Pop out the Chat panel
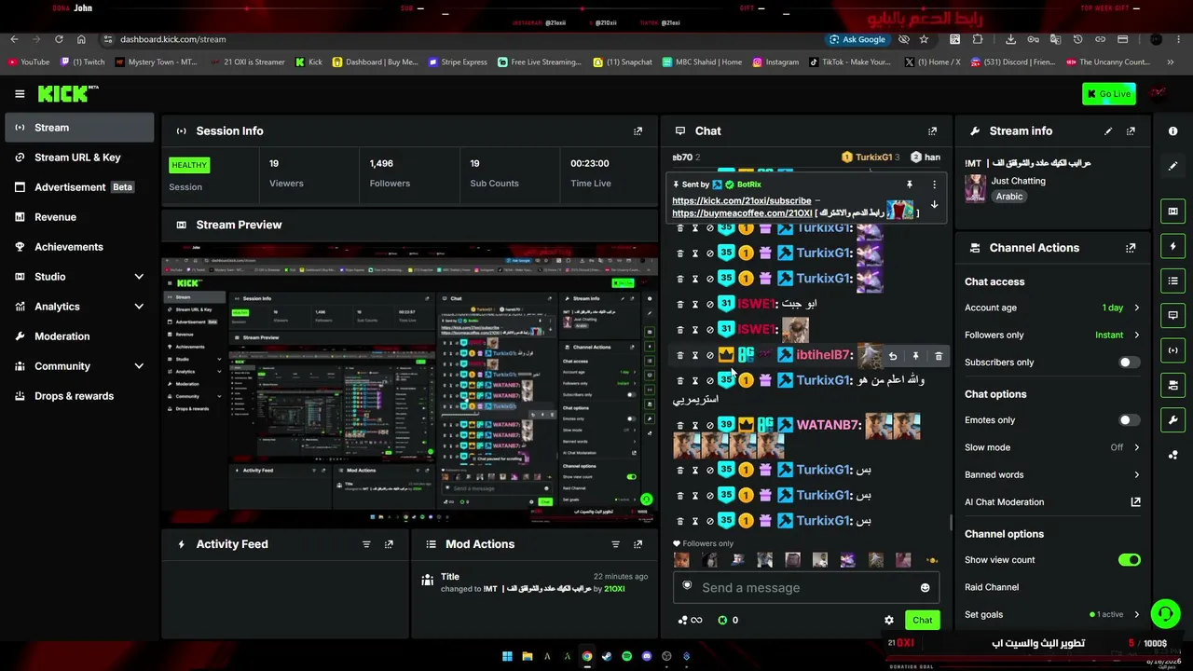Viewport: 1193px width, 671px height. click(932, 131)
